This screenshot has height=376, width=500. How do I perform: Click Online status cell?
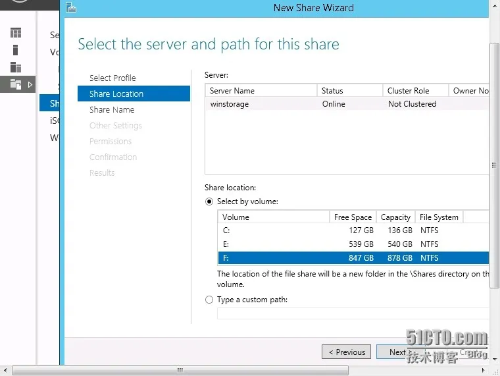point(334,104)
